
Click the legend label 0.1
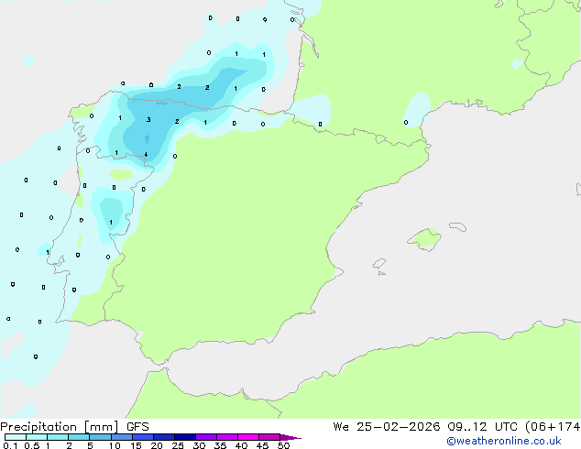tap(10, 445)
